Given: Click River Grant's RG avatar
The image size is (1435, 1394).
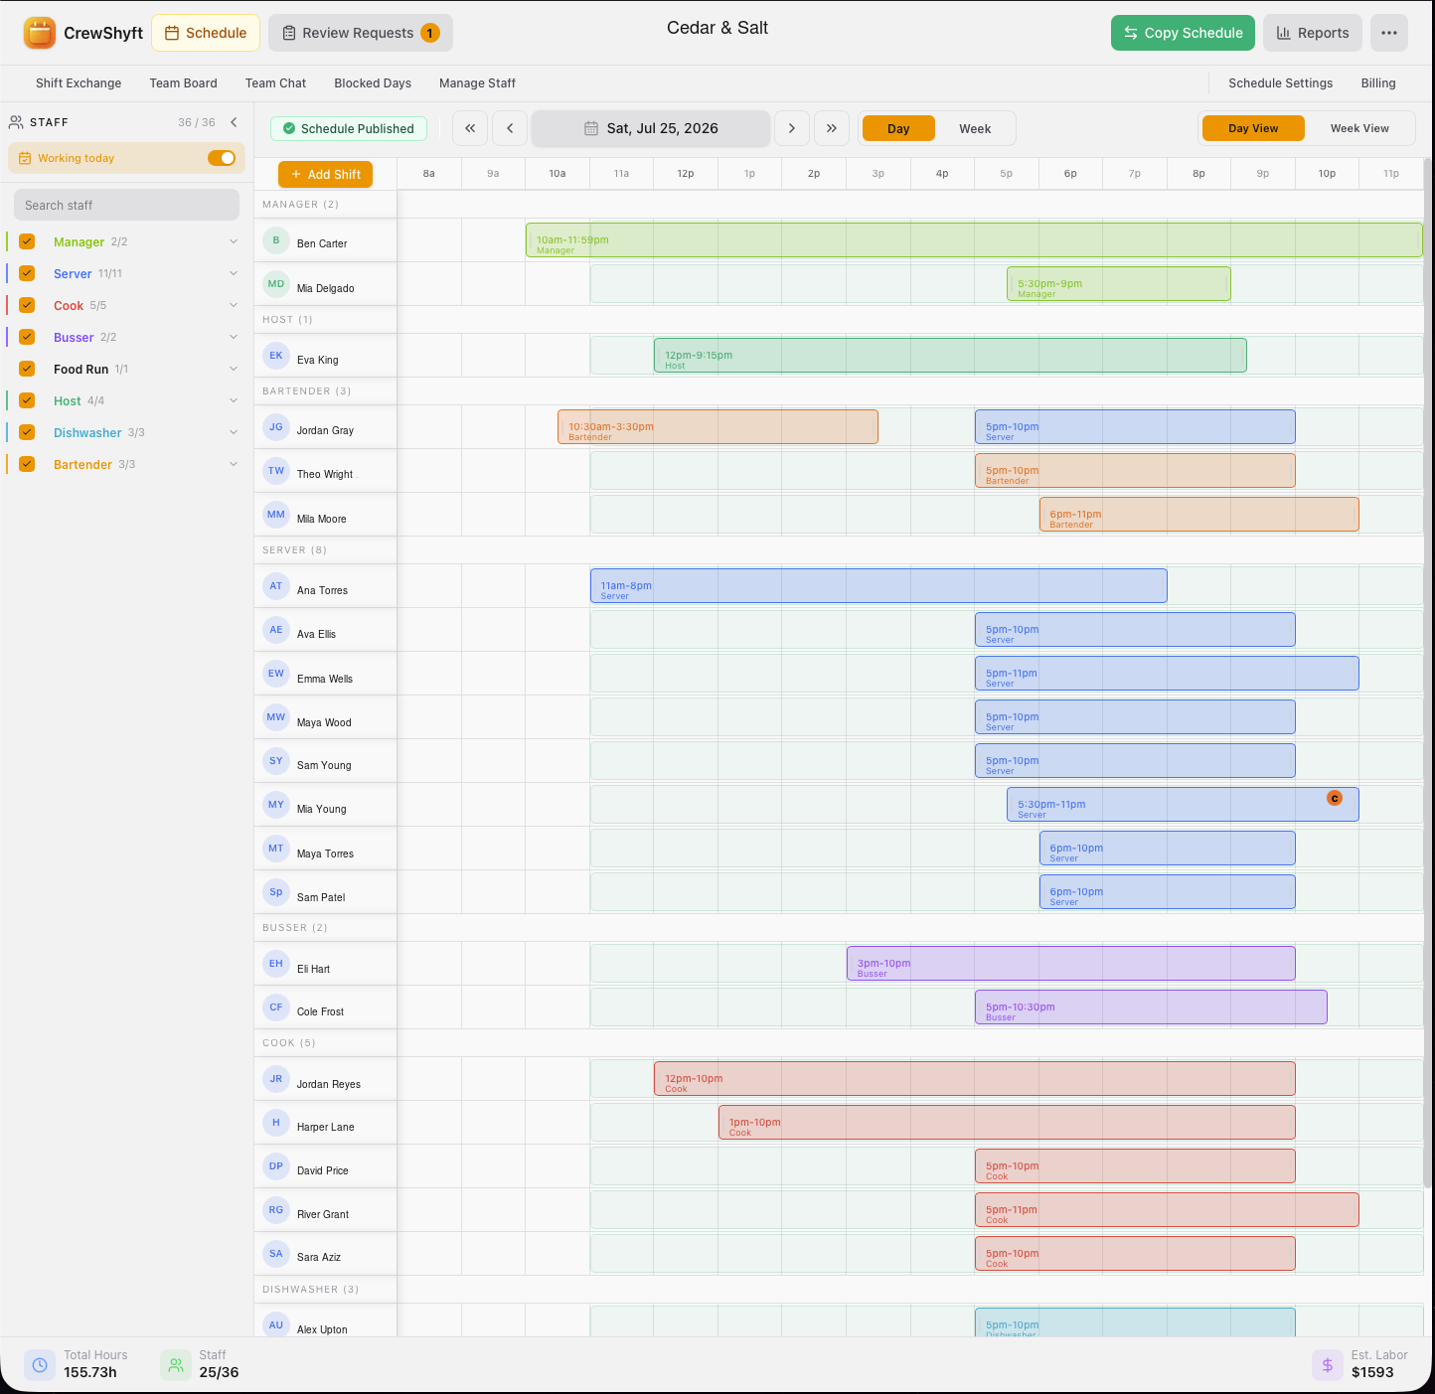Looking at the screenshot, I should tap(276, 1210).
